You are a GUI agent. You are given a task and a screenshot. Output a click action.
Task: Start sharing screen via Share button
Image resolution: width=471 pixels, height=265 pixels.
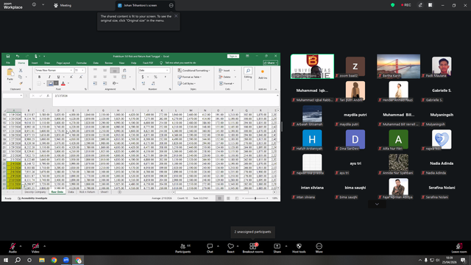coord(277,248)
